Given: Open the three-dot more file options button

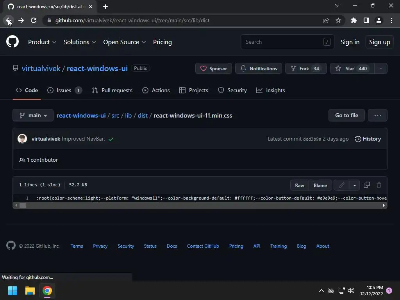Looking at the screenshot, I should 378,115.
